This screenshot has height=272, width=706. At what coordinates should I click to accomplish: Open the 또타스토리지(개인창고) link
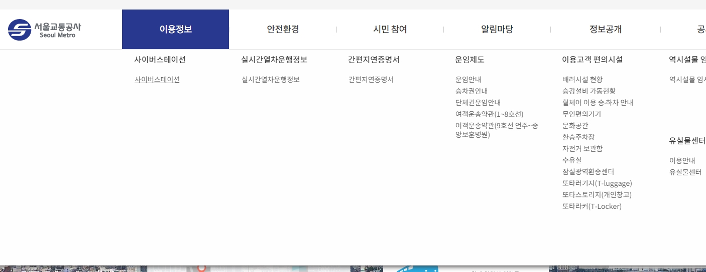coord(597,194)
